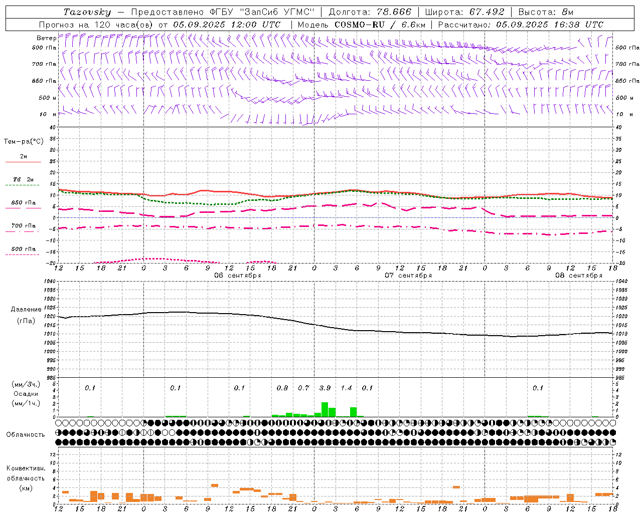Select the text "ФГБУ "ЗапСиб УГМС""
Viewport: 642px width, 513px height.
click(261, 12)
